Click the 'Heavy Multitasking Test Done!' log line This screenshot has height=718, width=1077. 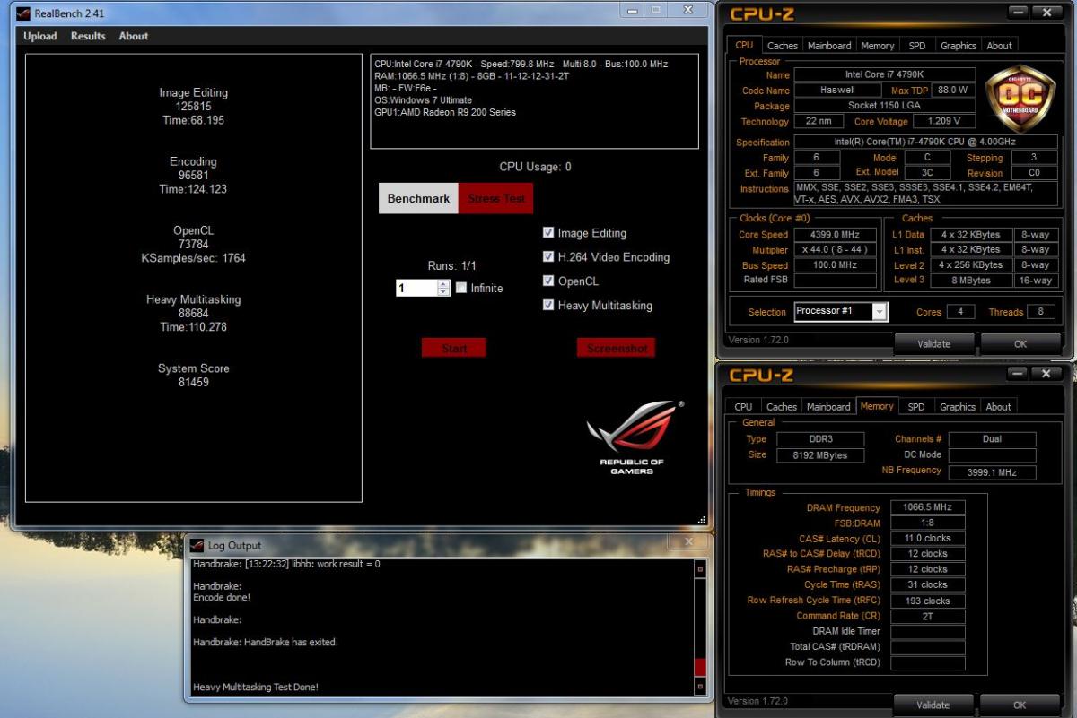pyautogui.click(x=256, y=688)
